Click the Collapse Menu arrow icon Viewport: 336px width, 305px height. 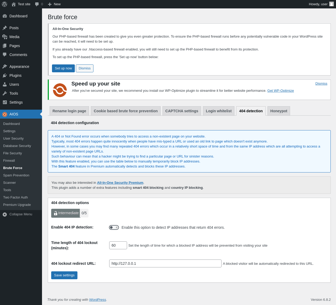point(5,215)
